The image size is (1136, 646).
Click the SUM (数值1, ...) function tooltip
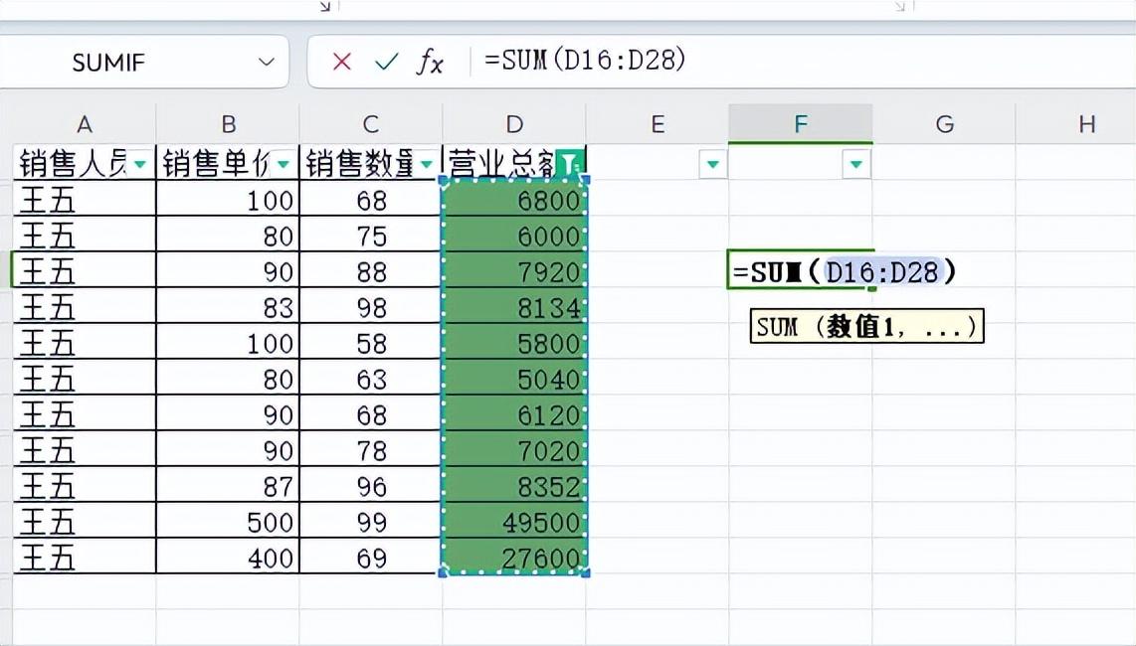click(x=867, y=327)
